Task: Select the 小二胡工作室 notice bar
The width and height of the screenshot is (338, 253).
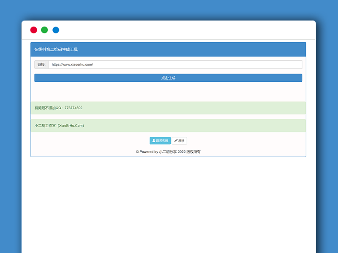Action: (x=168, y=126)
